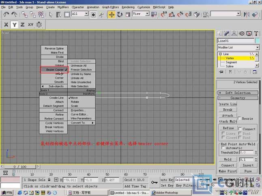The image size is (262, 196).
Task: Open the Rendering menu
Action: (128, 7)
